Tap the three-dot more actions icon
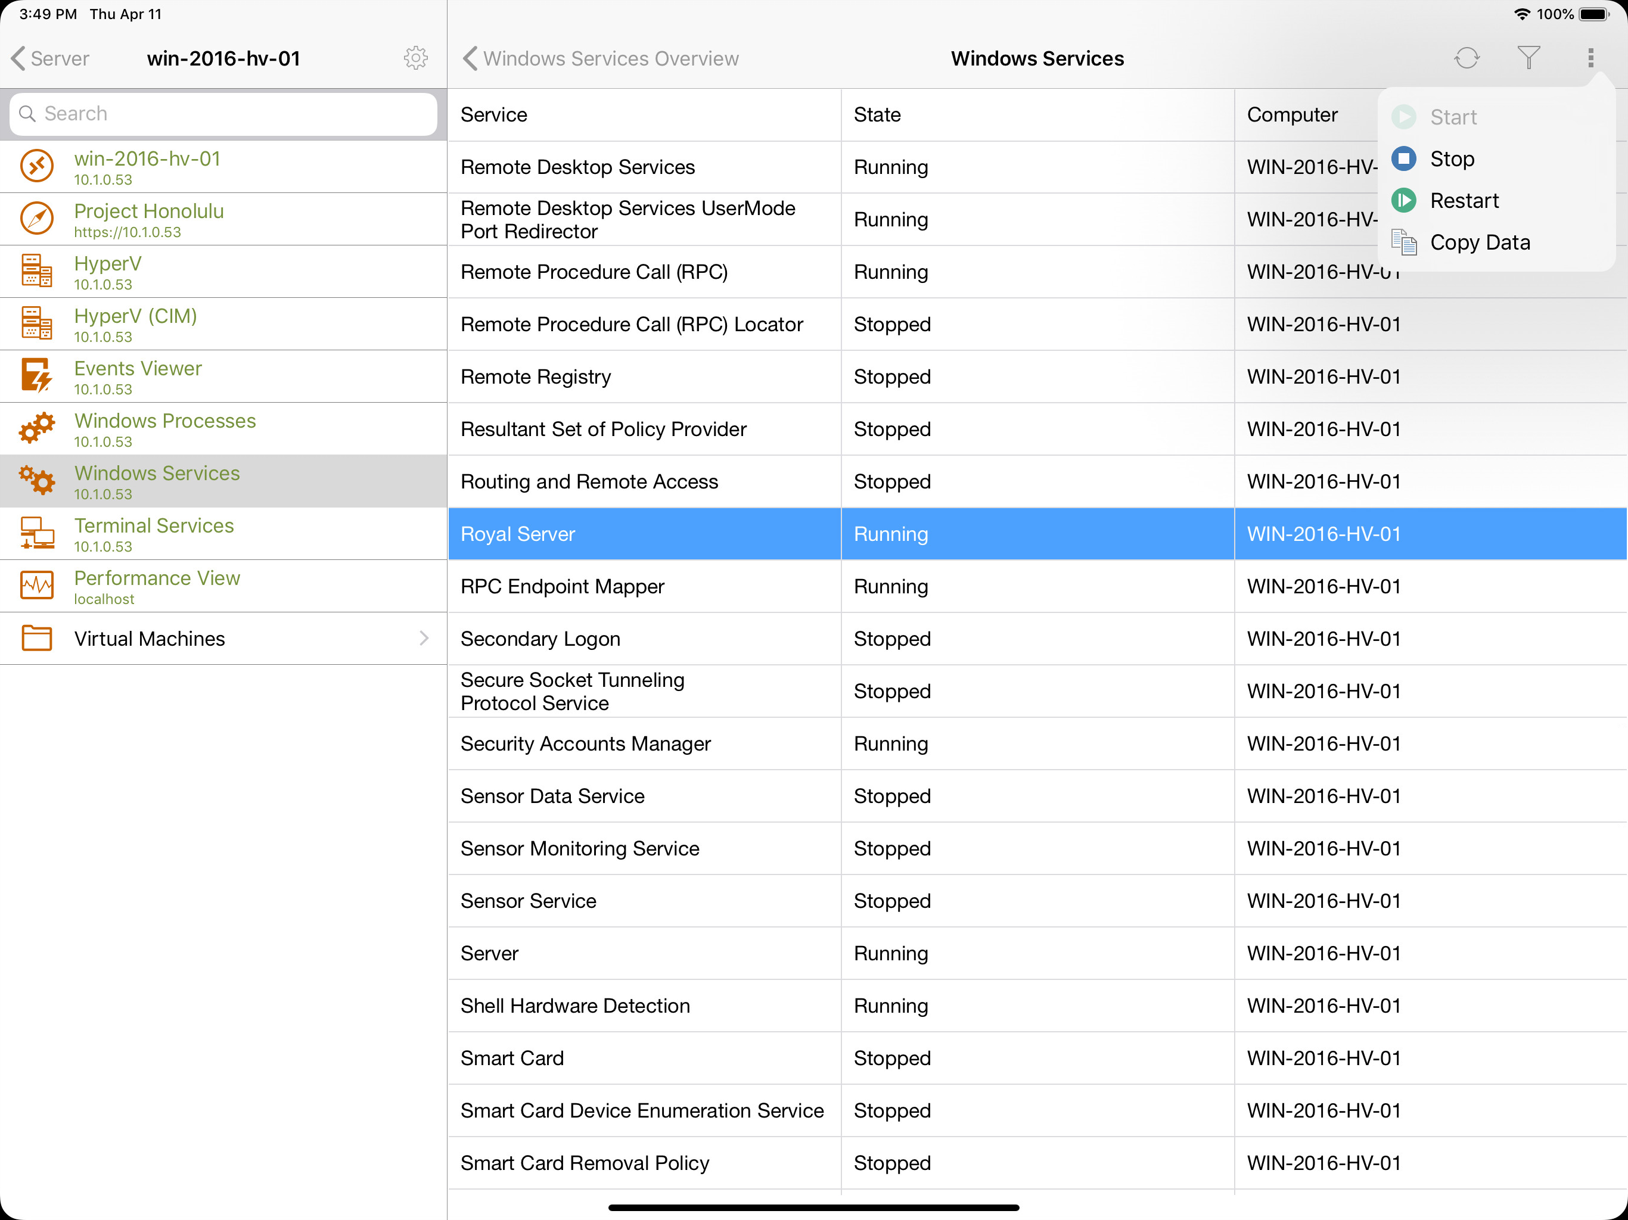The image size is (1628, 1220). 1590,58
